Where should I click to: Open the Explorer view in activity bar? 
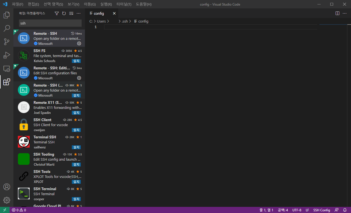(7, 15)
